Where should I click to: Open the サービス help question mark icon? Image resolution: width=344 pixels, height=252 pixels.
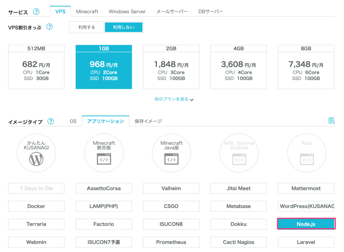36,12
